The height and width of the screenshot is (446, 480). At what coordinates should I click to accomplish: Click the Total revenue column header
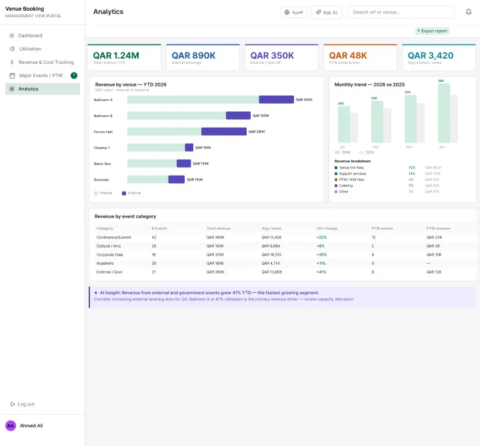pos(219,228)
